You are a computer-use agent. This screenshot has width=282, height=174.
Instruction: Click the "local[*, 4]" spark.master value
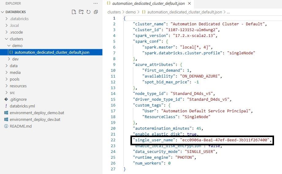click(195, 47)
